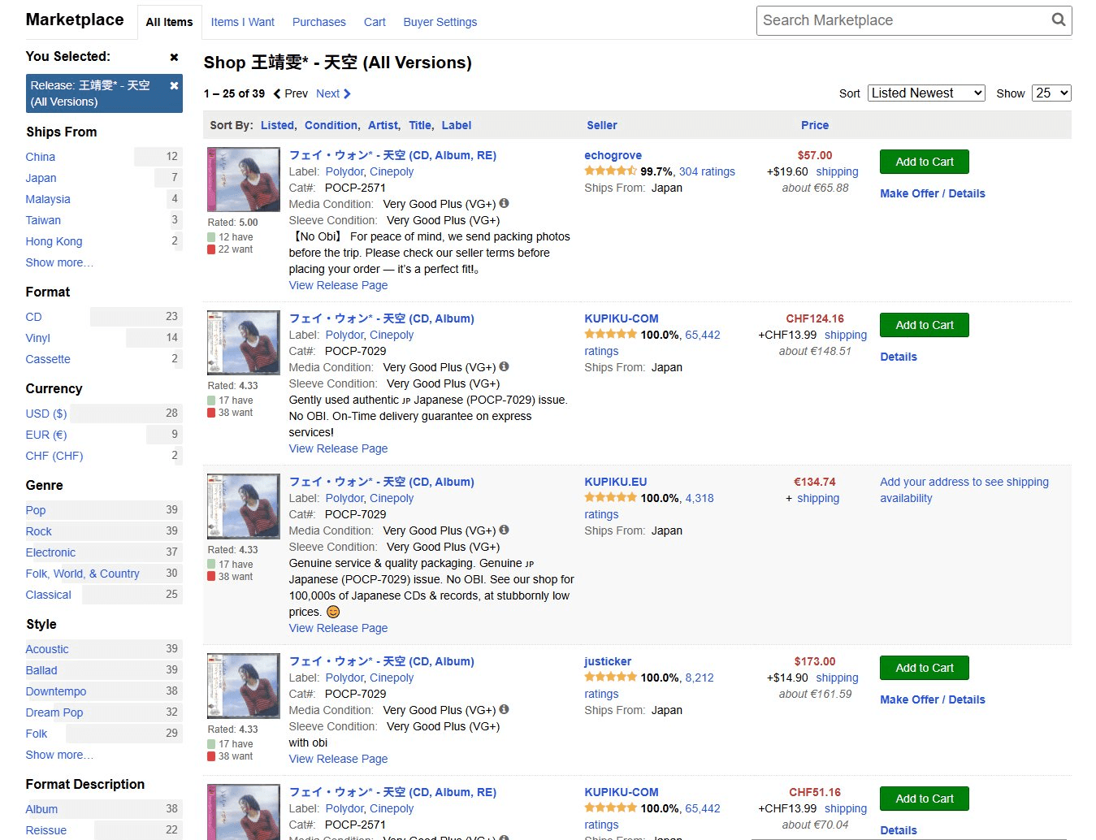Click the Next page link
Screen dimensions: 1096x840
333,93
